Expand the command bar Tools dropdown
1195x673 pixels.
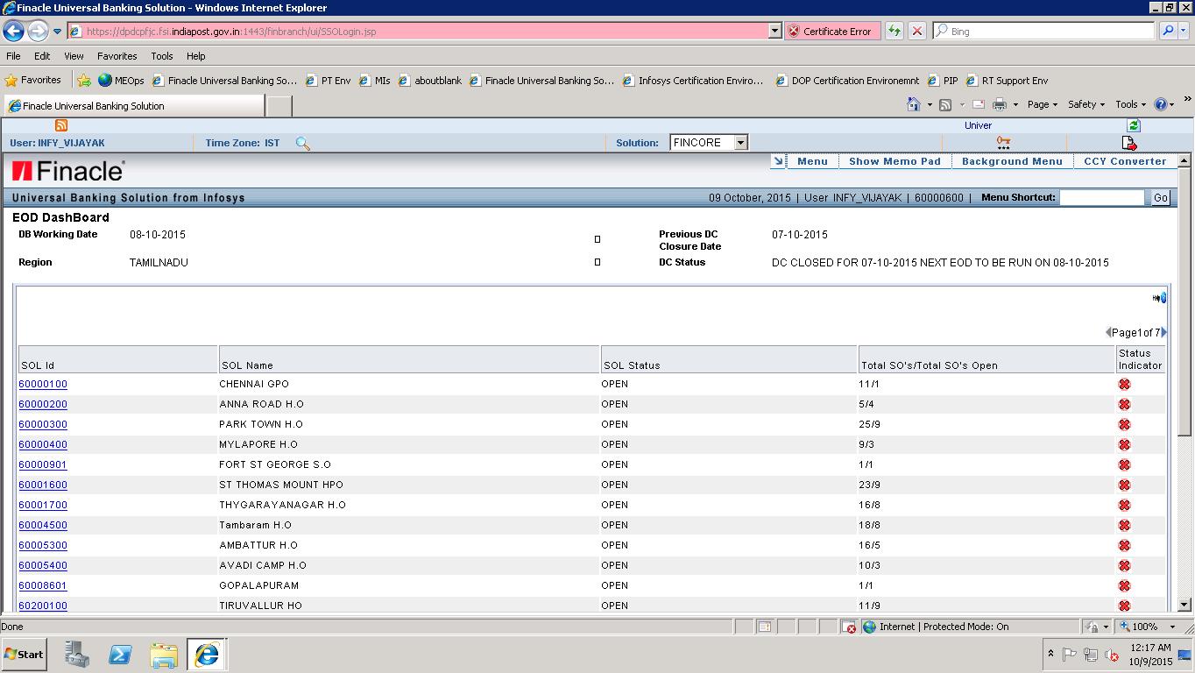(x=1131, y=104)
